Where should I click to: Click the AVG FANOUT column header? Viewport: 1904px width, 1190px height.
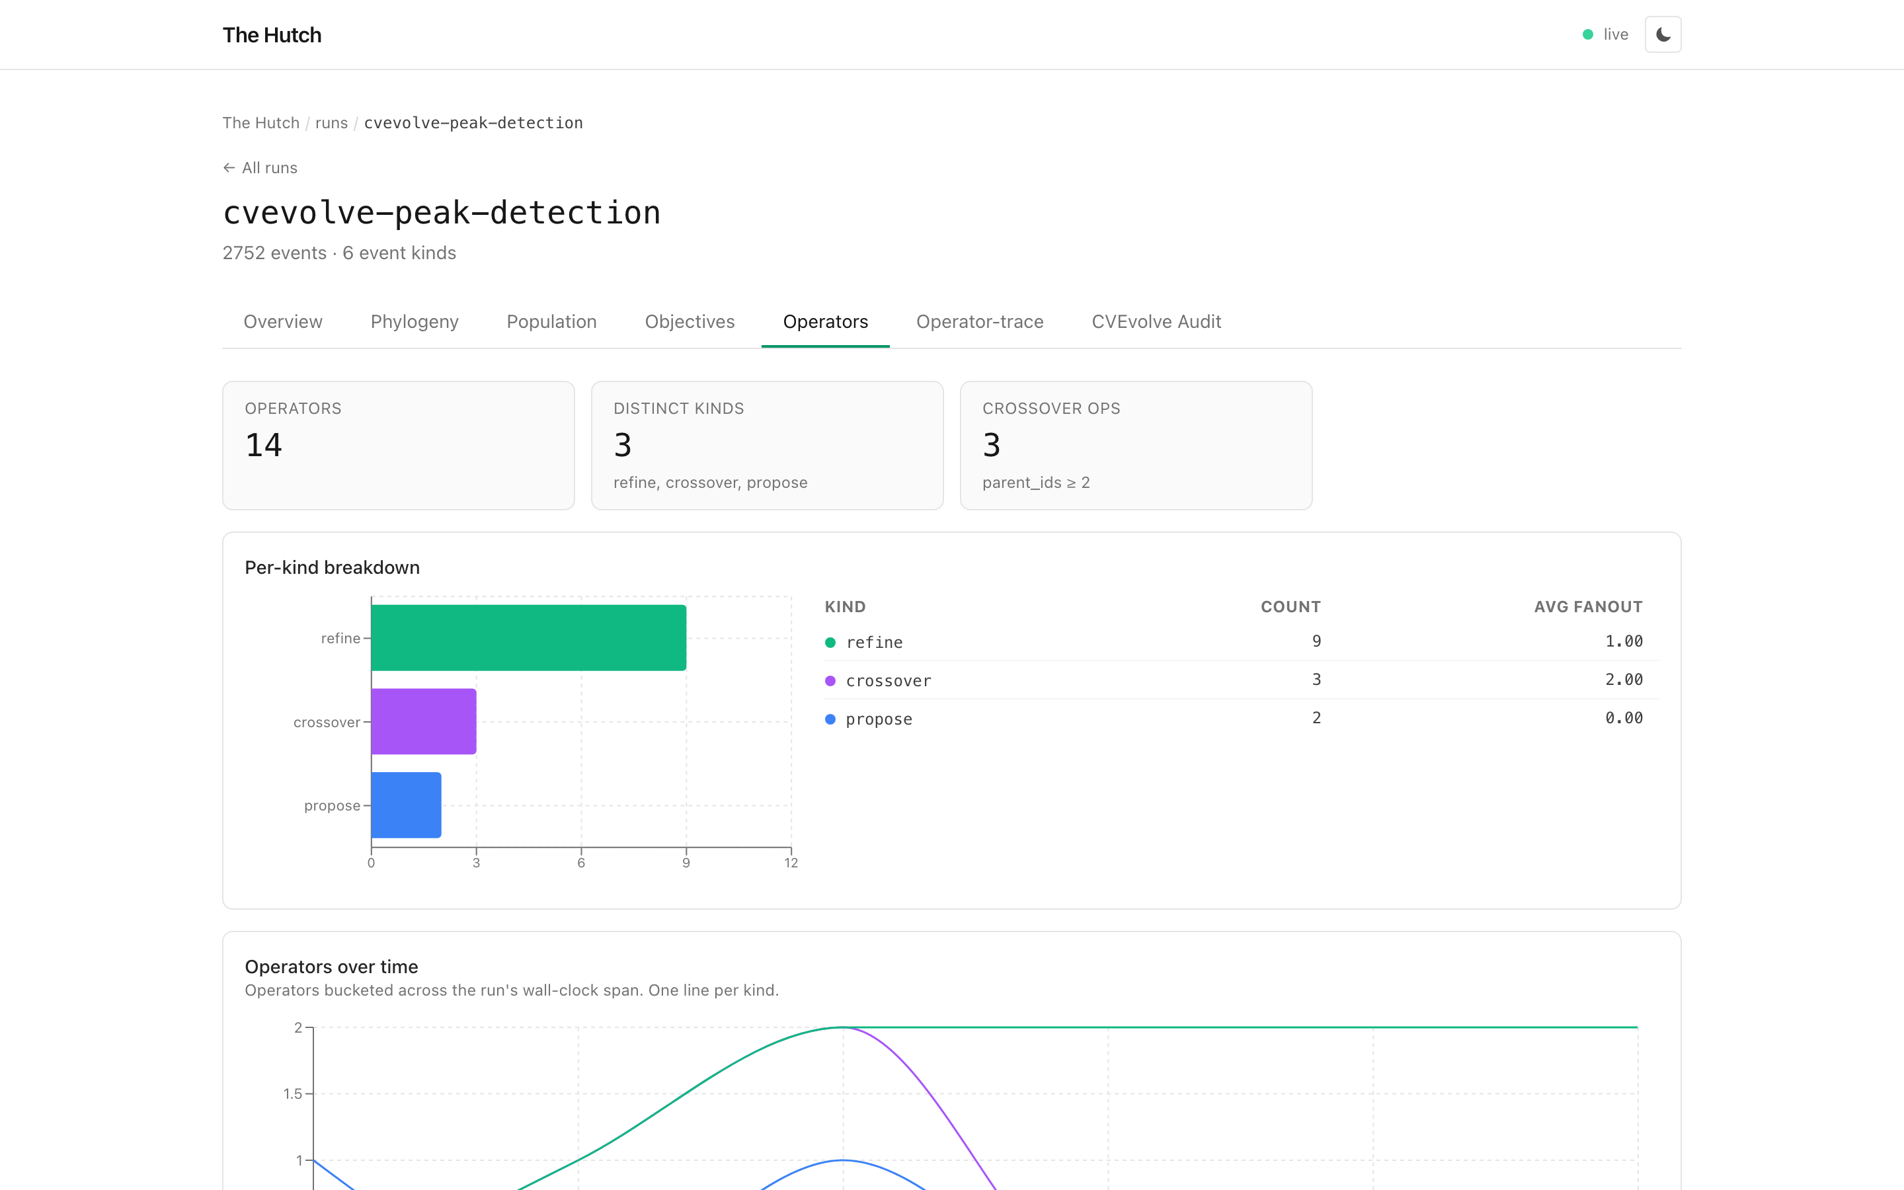click(1588, 607)
